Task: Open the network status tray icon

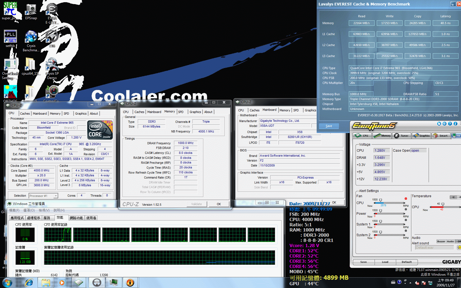Action: point(430,283)
